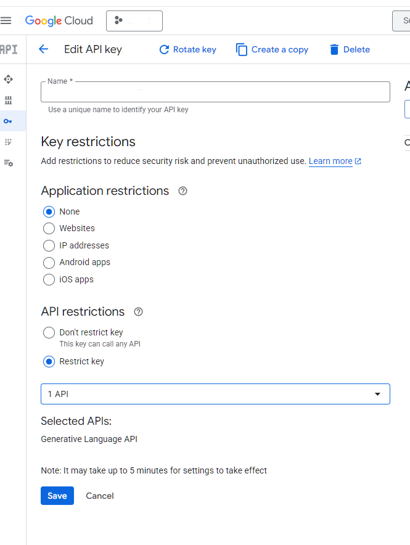
Task: Go back with the left arrow
Action: click(x=43, y=49)
